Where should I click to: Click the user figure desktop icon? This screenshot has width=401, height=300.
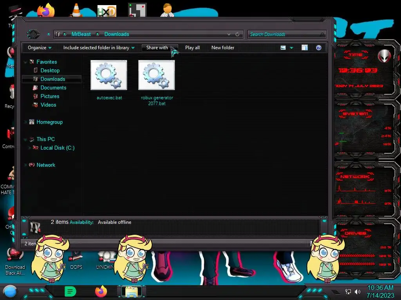167,10
